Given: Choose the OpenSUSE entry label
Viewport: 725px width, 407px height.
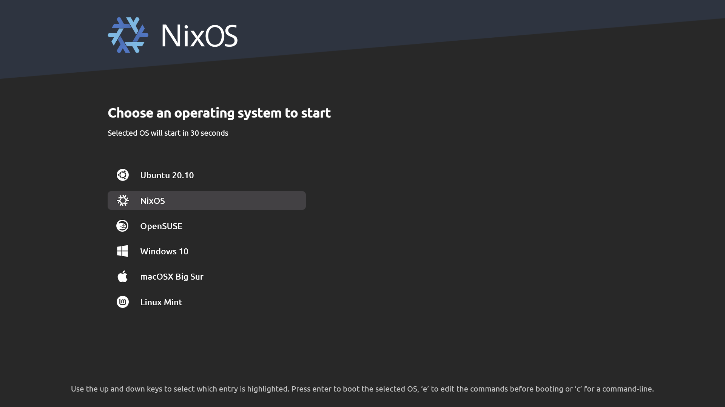Looking at the screenshot, I should [161, 226].
